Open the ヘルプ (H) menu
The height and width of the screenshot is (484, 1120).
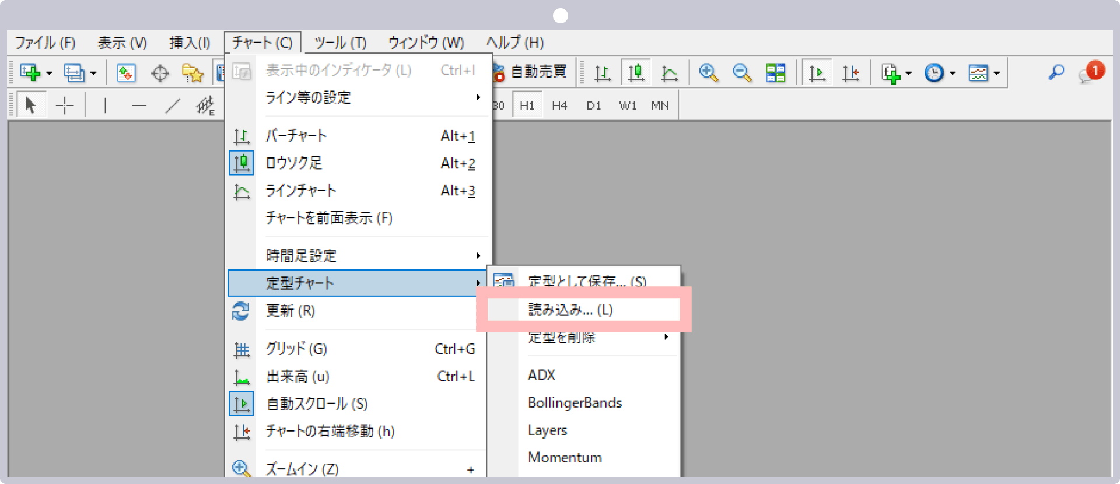pos(515,43)
